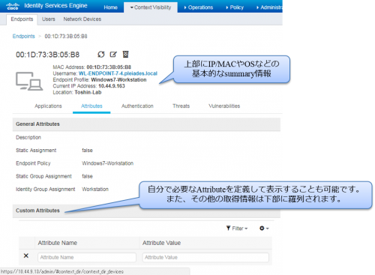
Task: Click Static Group Assignment false value
Action: (87, 176)
